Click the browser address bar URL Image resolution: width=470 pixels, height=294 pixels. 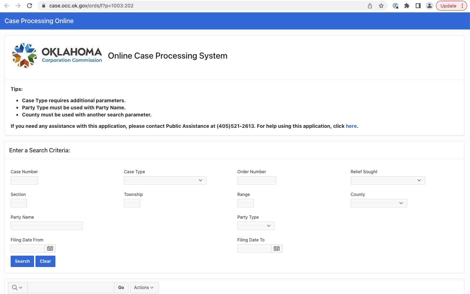click(91, 6)
